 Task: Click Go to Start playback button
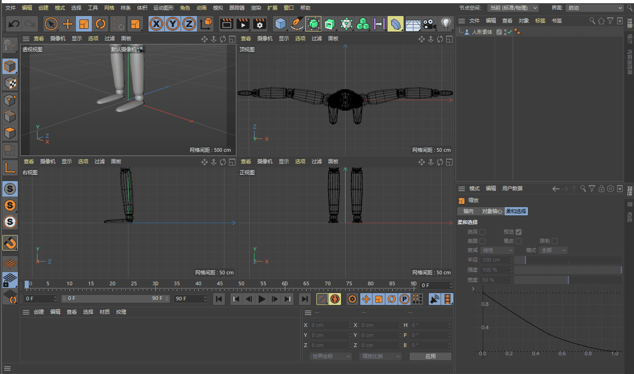point(219,299)
